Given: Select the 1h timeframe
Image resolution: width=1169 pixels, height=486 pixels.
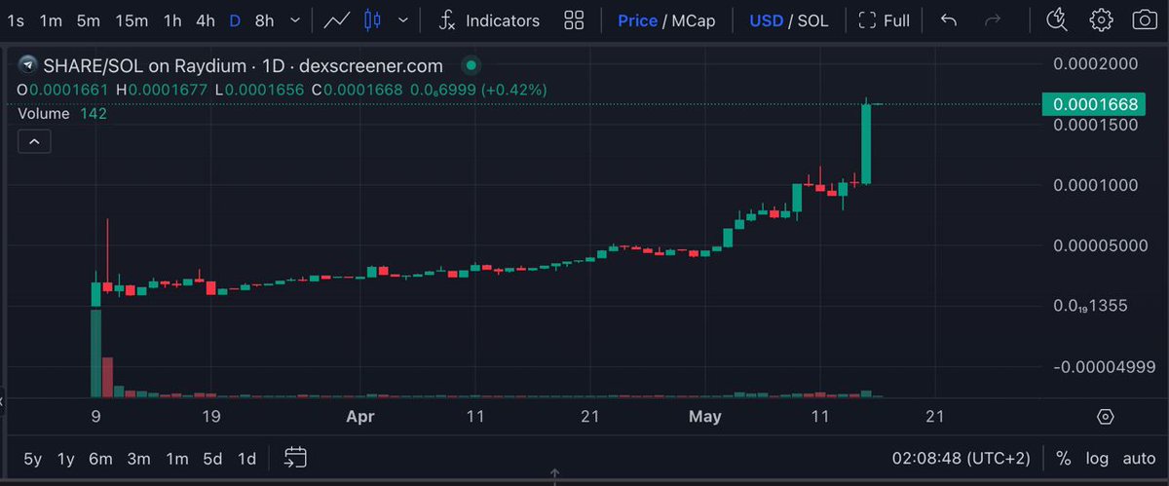Looking at the screenshot, I should (x=171, y=20).
